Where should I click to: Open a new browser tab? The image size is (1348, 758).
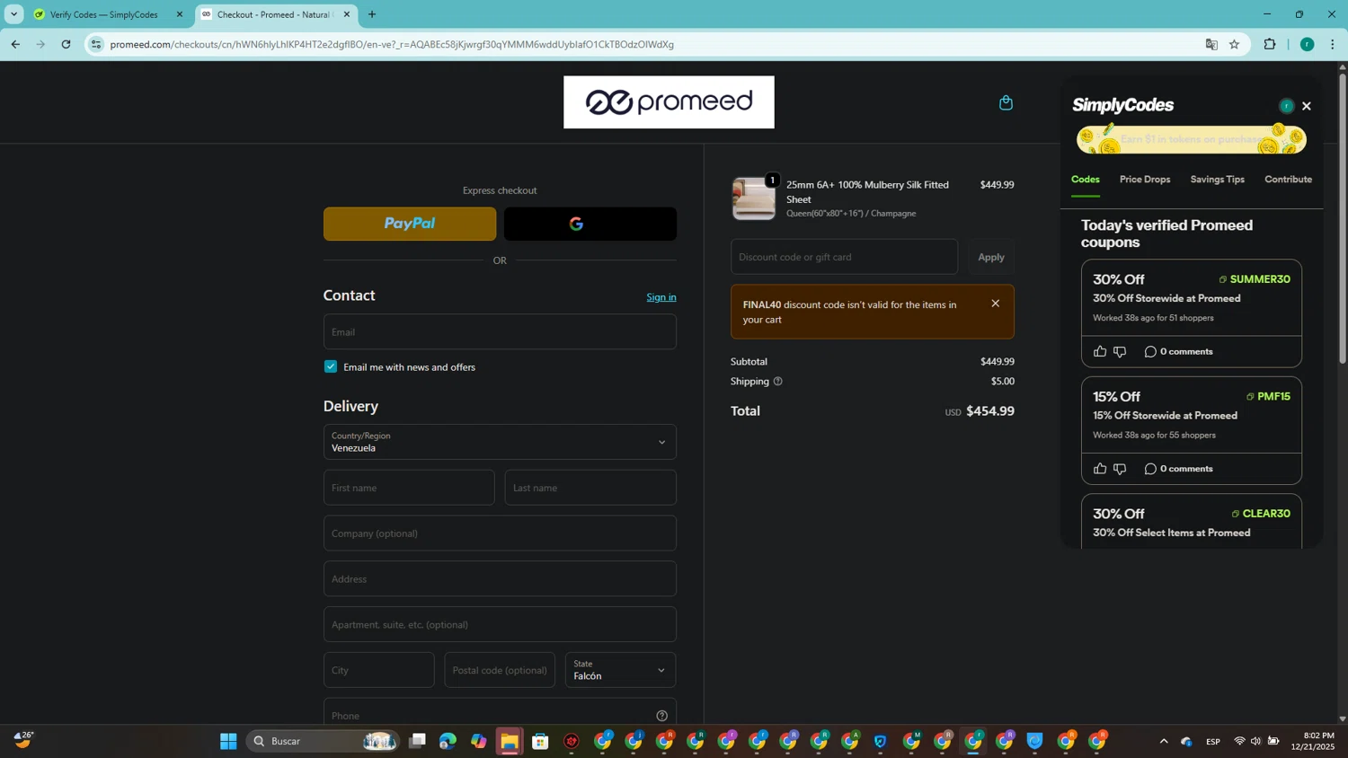pyautogui.click(x=372, y=14)
